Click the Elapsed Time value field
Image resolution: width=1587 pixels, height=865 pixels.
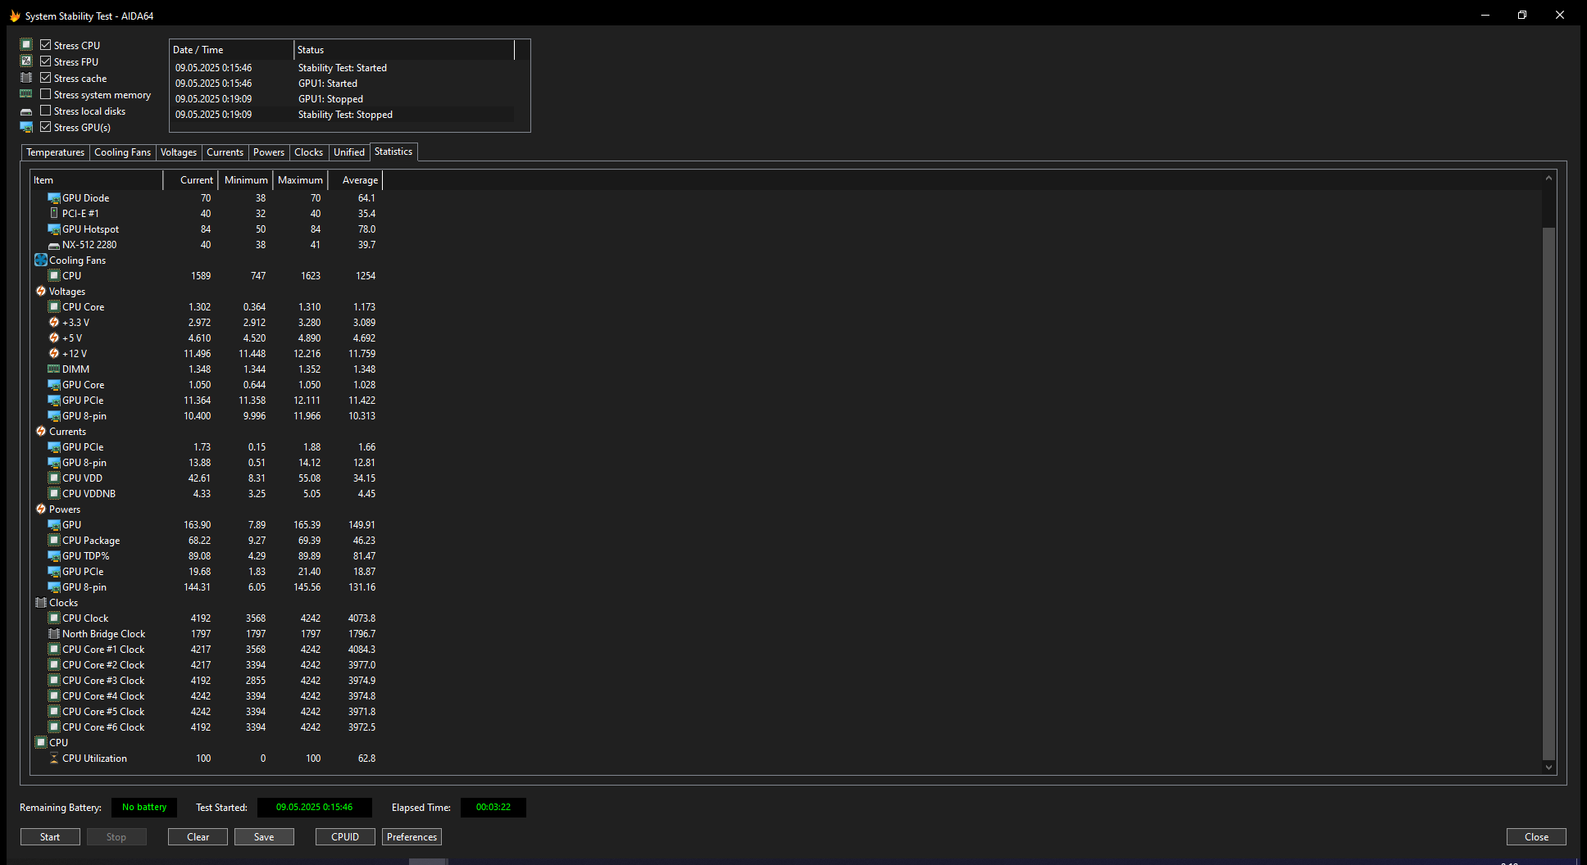493,808
